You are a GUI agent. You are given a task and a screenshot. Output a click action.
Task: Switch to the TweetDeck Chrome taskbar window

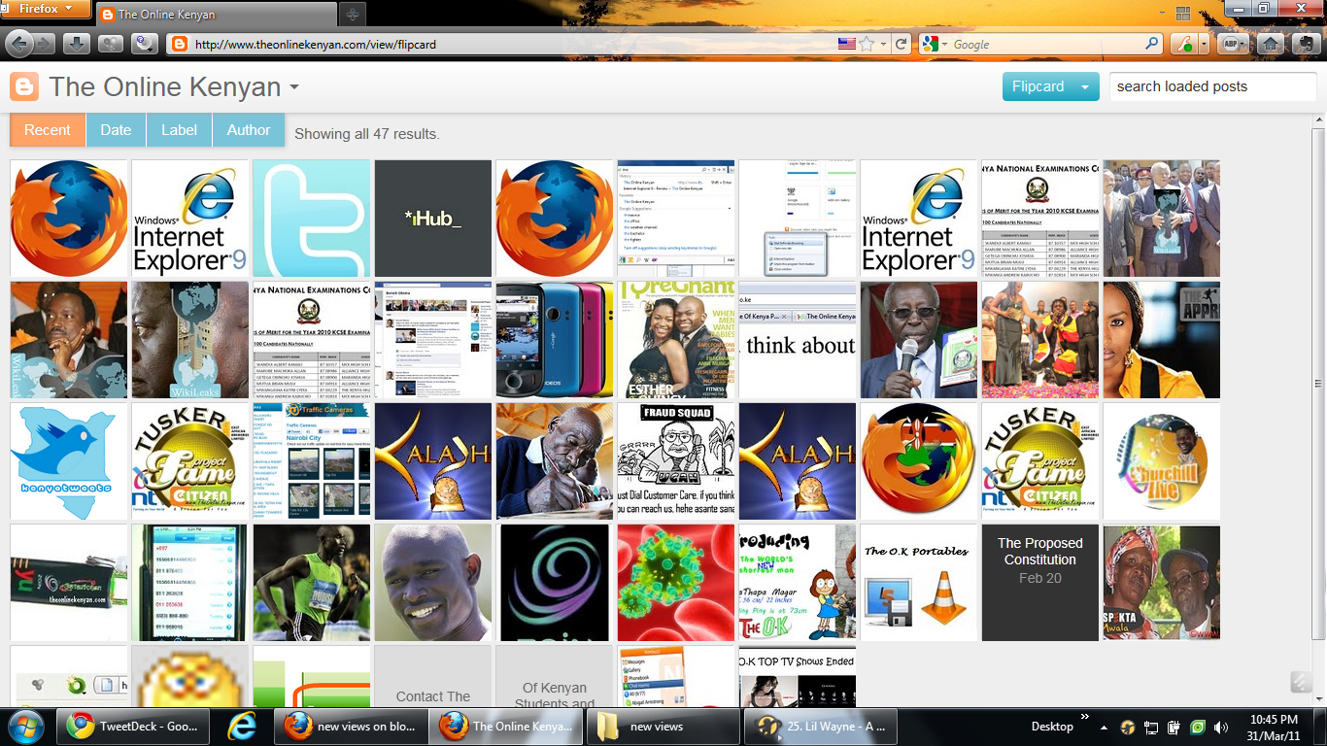pos(135,726)
